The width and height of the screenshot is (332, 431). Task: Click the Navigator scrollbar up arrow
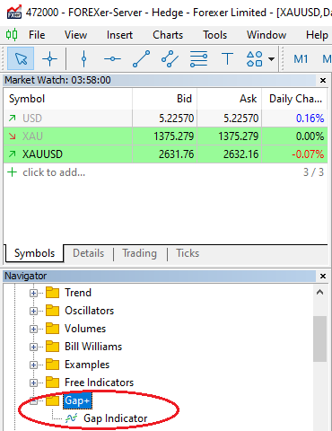(319, 292)
